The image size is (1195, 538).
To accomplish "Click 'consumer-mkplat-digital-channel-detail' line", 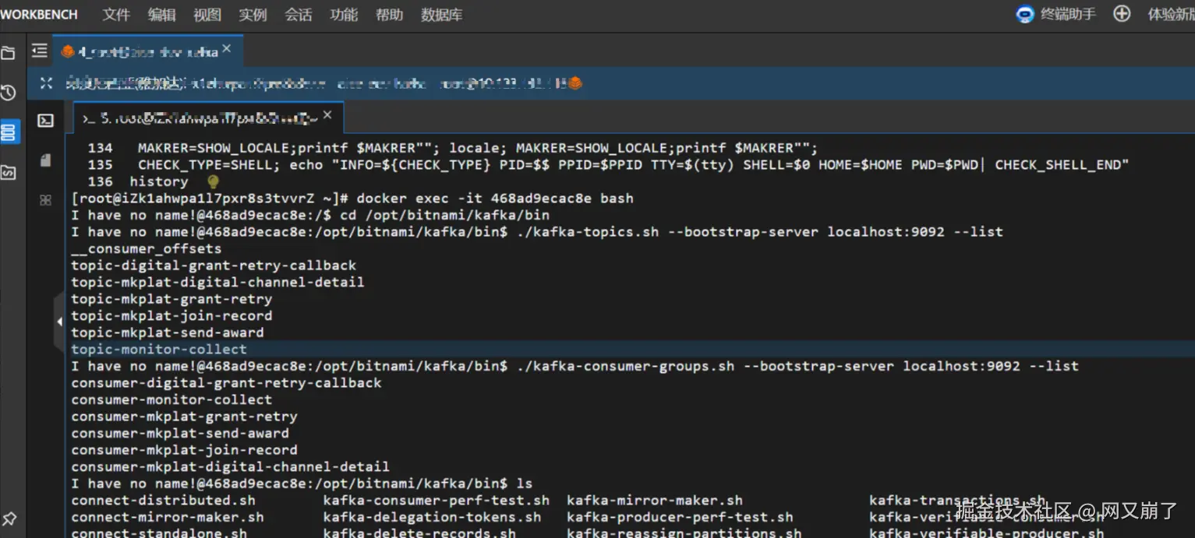I will coord(230,467).
